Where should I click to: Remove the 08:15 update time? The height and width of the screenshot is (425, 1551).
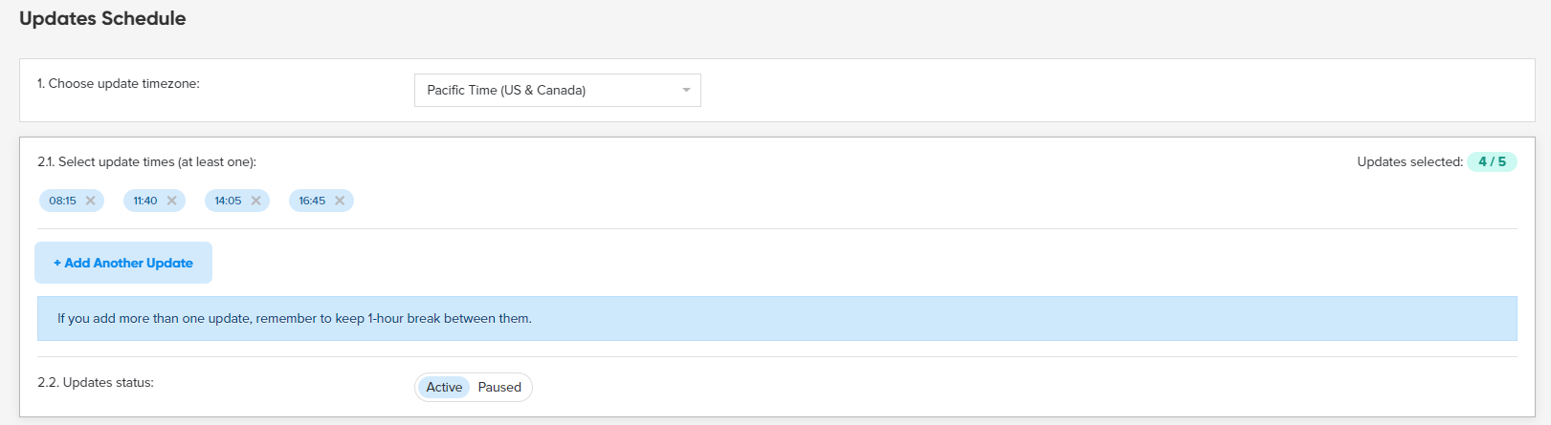(90, 201)
